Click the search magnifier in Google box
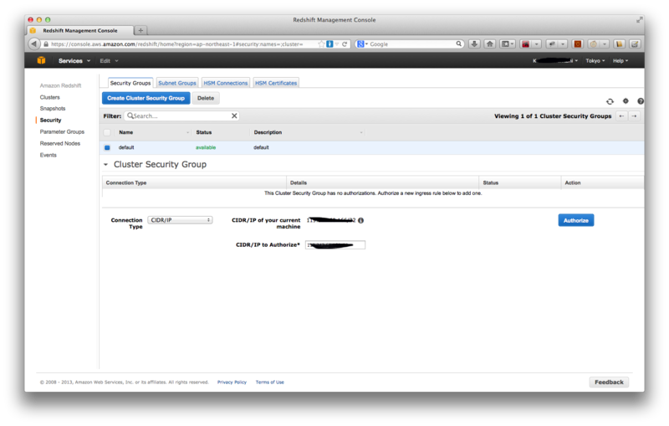This screenshot has width=669, height=426. point(458,44)
